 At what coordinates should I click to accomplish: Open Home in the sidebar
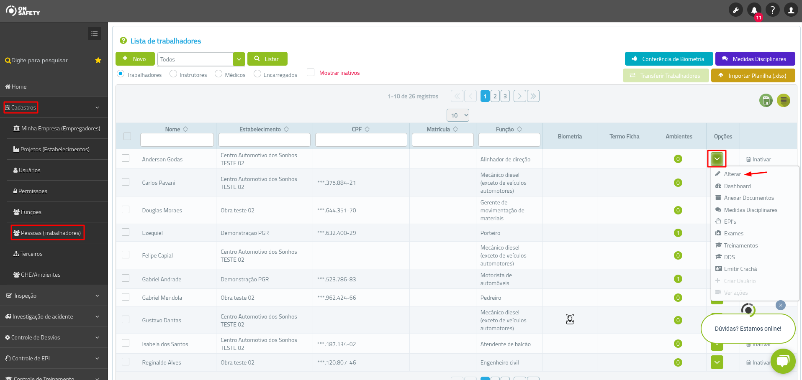(16, 87)
